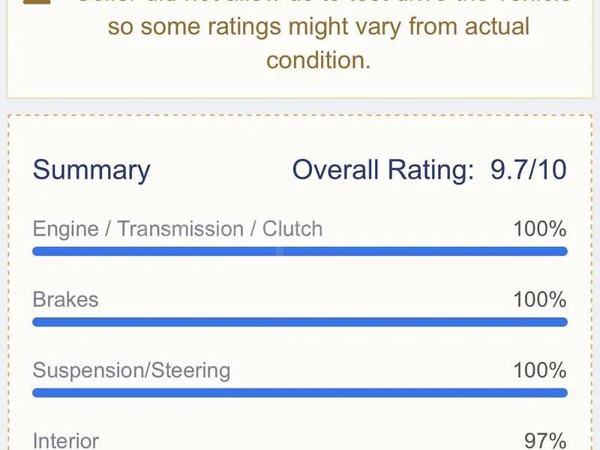Click the 'so some ratings might vary' text
Image resolution: width=600 pixels, height=450 pixels.
319,27
